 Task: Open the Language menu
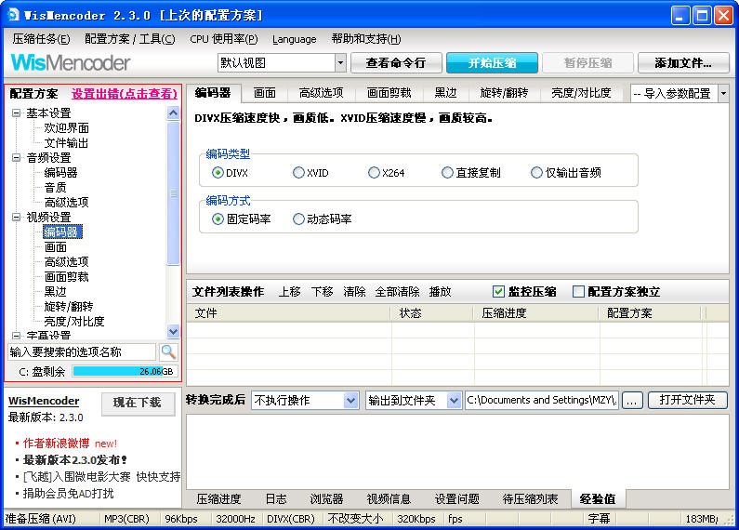pos(294,39)
